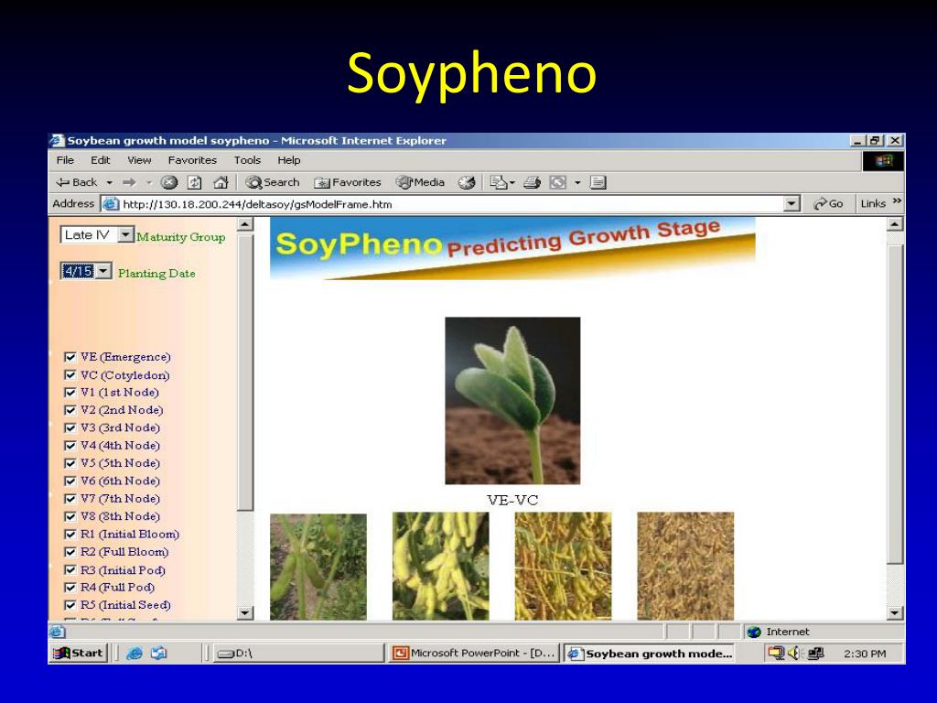Open the Edit menu
This screenshot has height=703, width=937.
101,160
